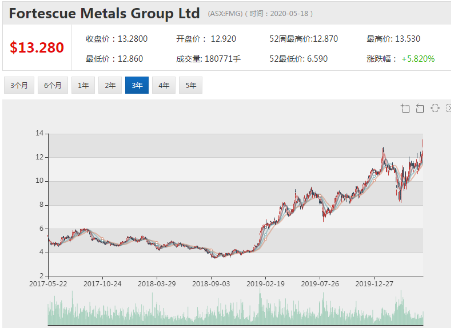
Task: Click the y-axis label 6
Action: (x=41, y=229)
